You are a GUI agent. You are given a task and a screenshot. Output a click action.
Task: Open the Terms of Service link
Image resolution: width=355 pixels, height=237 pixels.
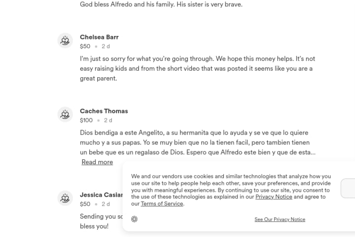[162, 204]
